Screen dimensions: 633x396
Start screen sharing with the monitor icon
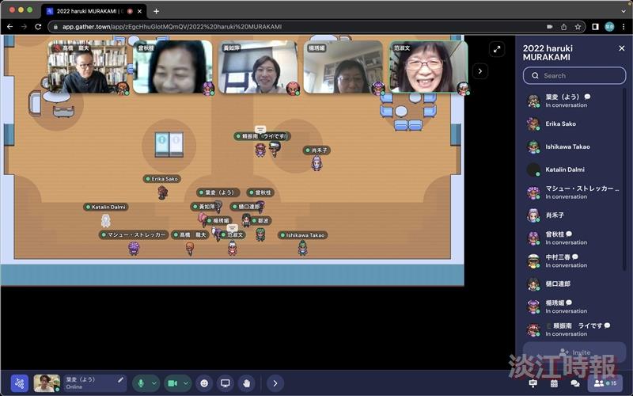tap(226, 383)
